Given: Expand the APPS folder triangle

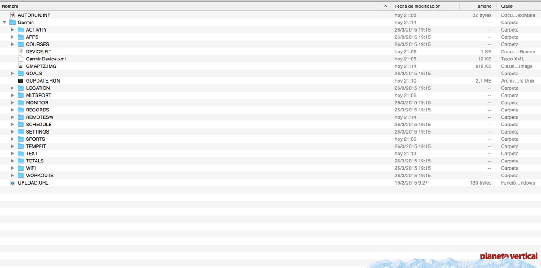Looking at the screenshot, I should pos(13,37).
